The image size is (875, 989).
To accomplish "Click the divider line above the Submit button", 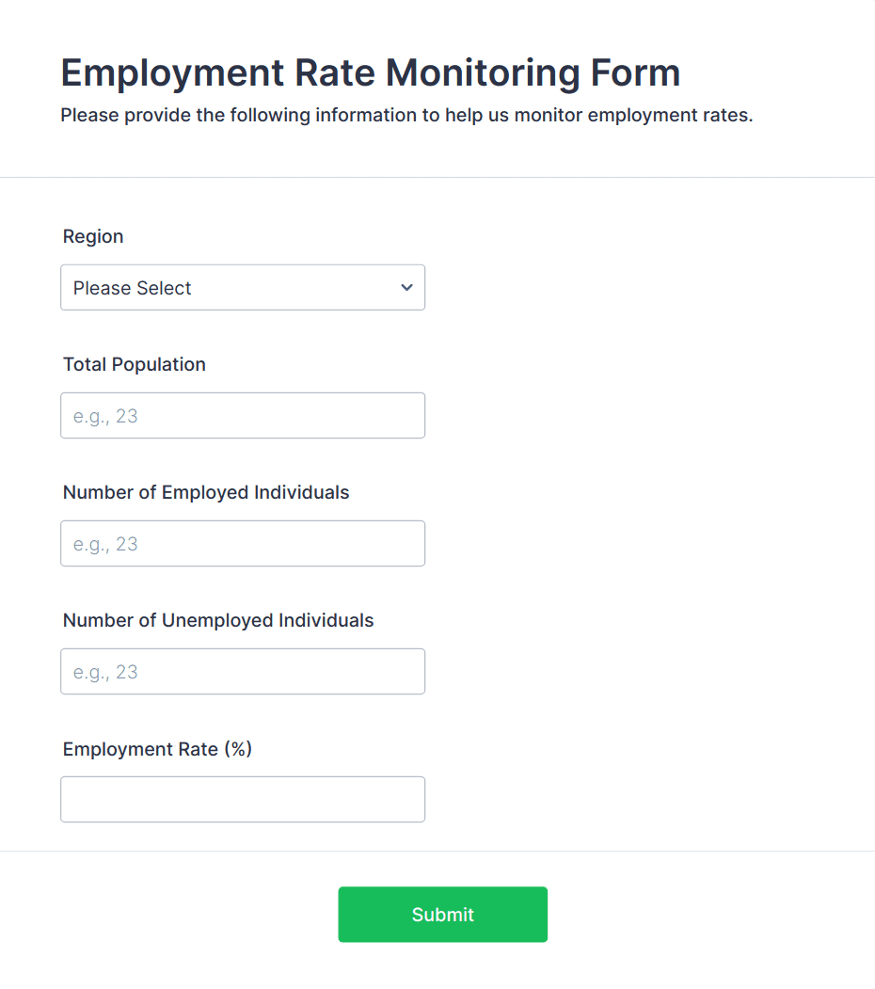I will [437, 851].
